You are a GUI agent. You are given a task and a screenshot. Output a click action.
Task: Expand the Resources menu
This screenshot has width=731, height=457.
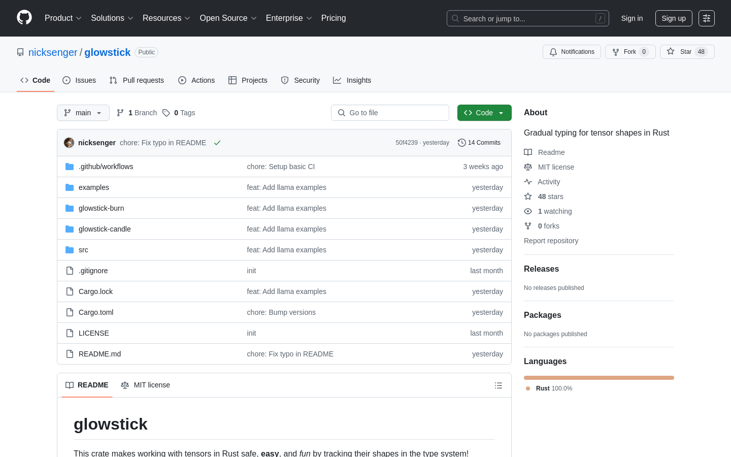coord(167,18)
